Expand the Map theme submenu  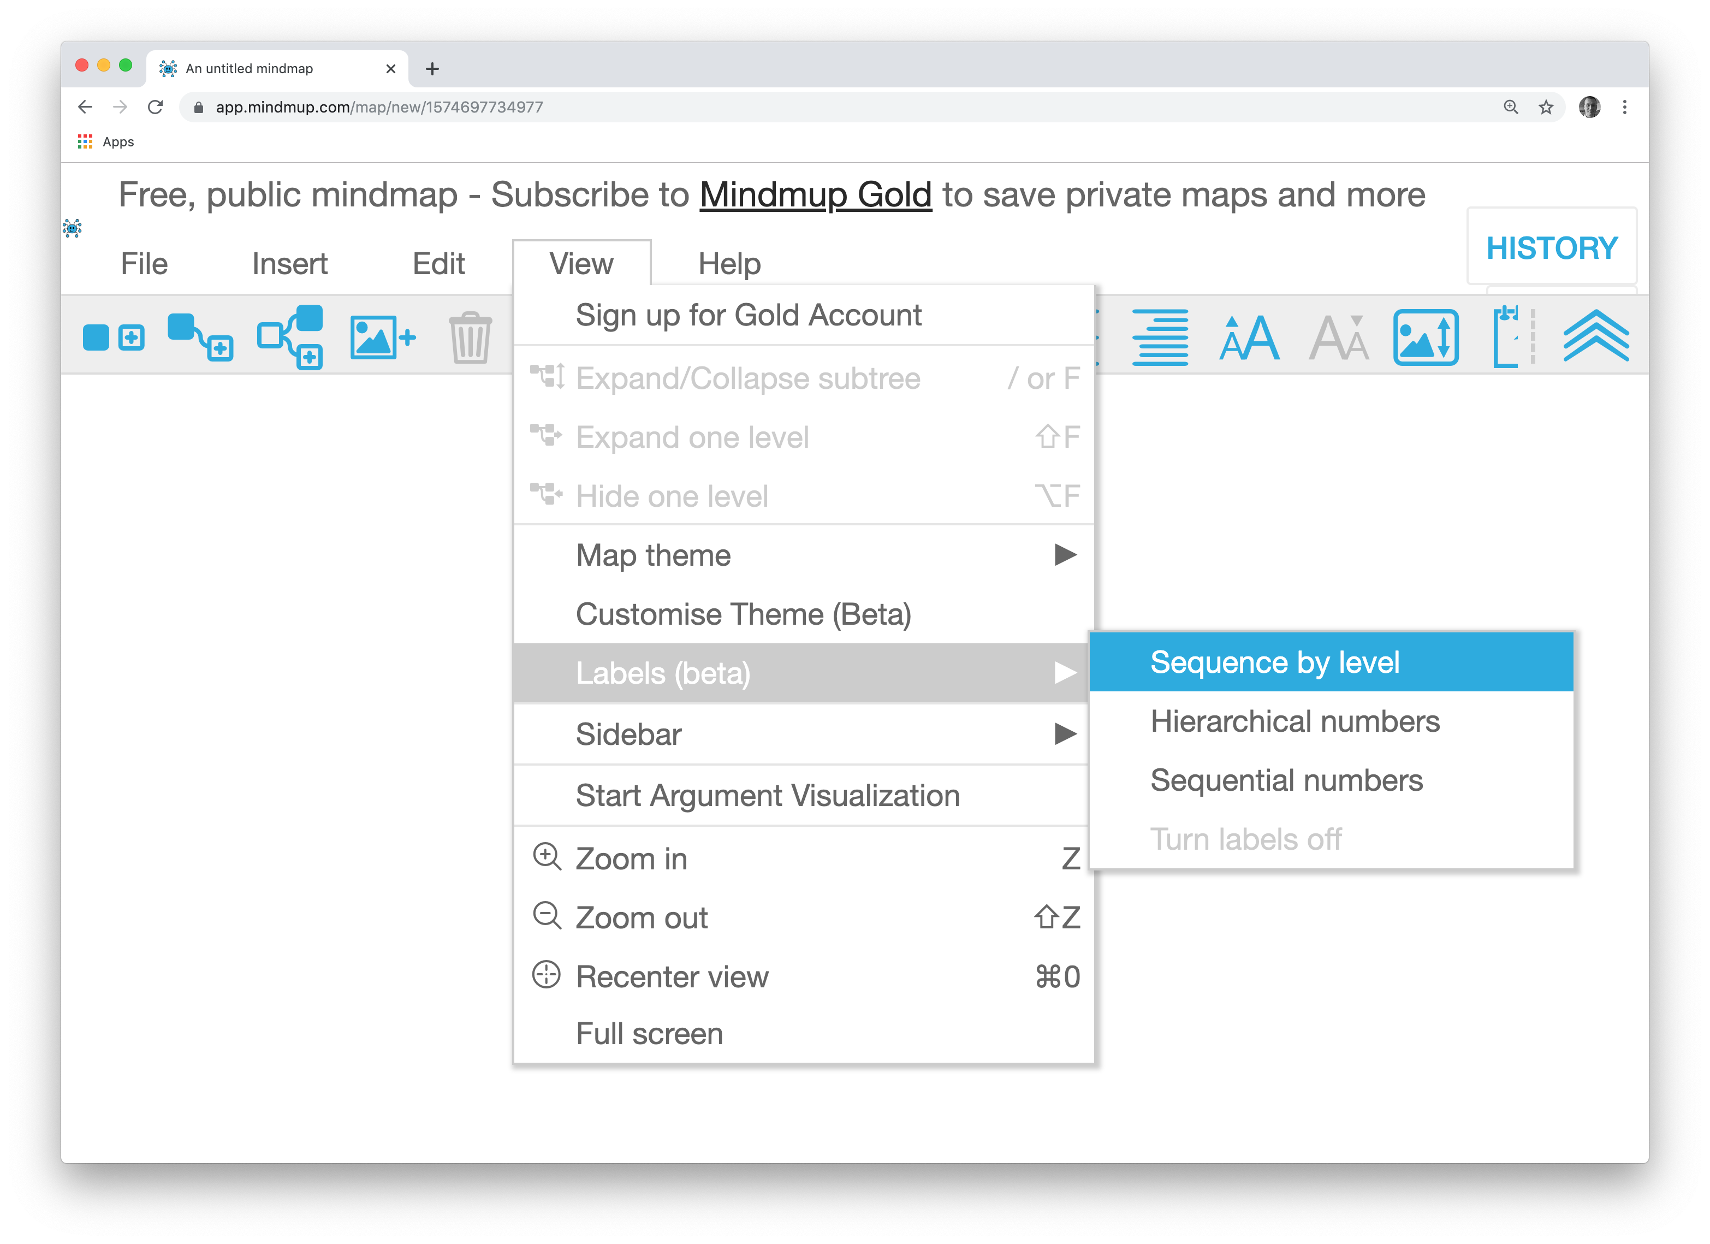coord(804,555)
